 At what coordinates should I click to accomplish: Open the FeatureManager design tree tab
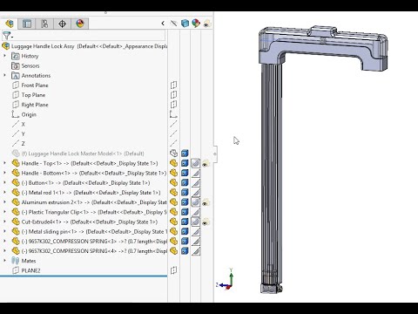click(10, 24)
